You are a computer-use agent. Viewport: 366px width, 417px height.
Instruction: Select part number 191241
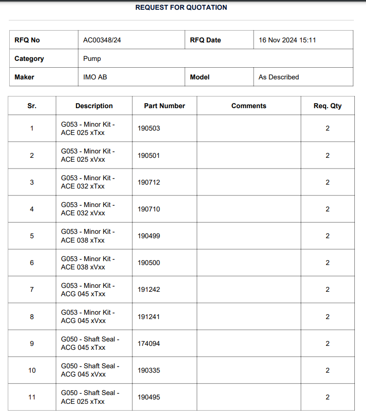pyautogui.click(x=148, y=317)
